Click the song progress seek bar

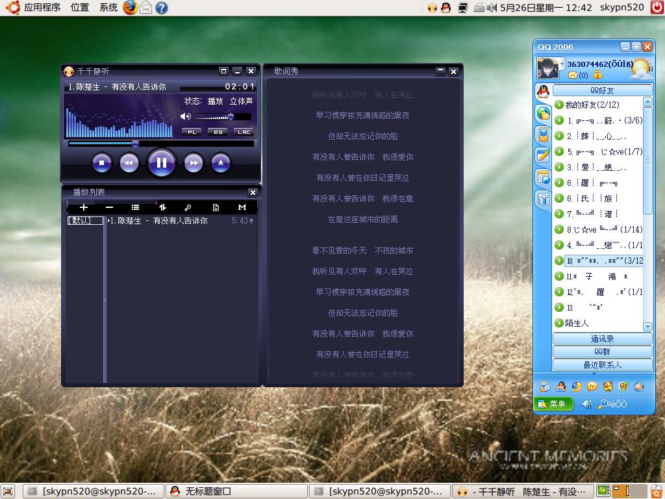coord(161,144)
